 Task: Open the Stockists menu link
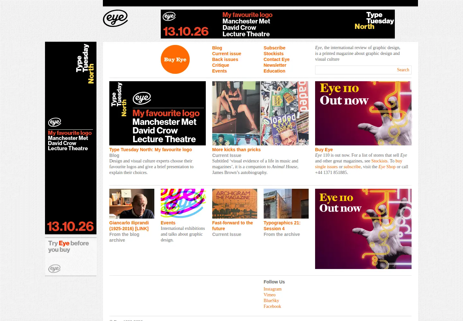click(273, 54)
